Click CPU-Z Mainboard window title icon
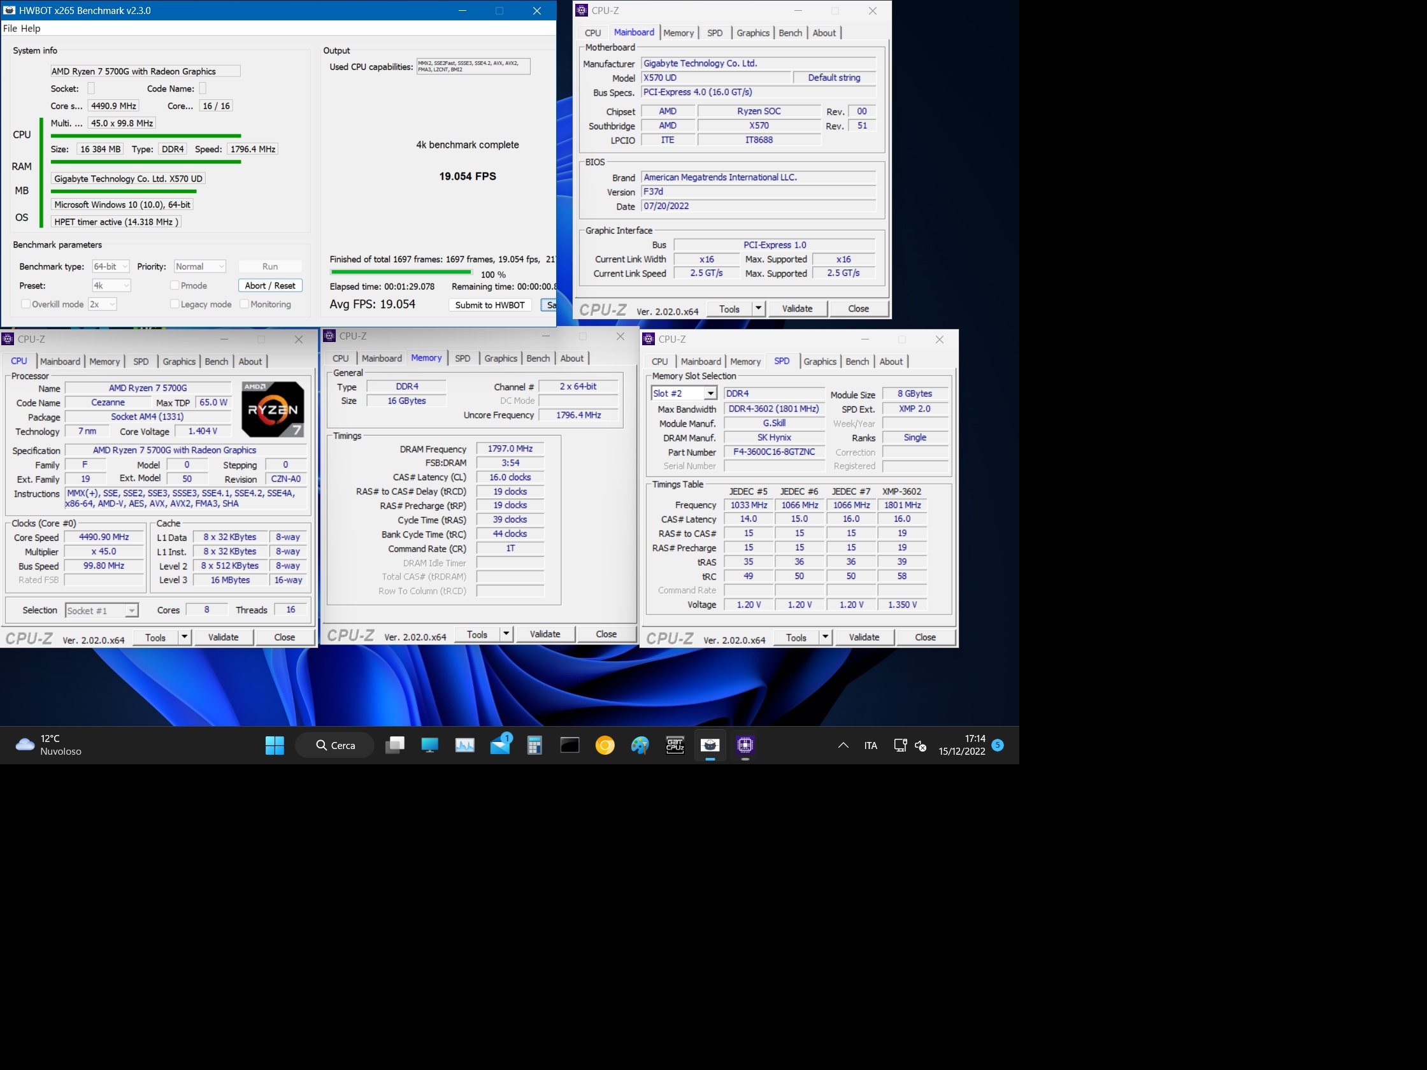The image size is (1427, 1070). pos(581,10)
